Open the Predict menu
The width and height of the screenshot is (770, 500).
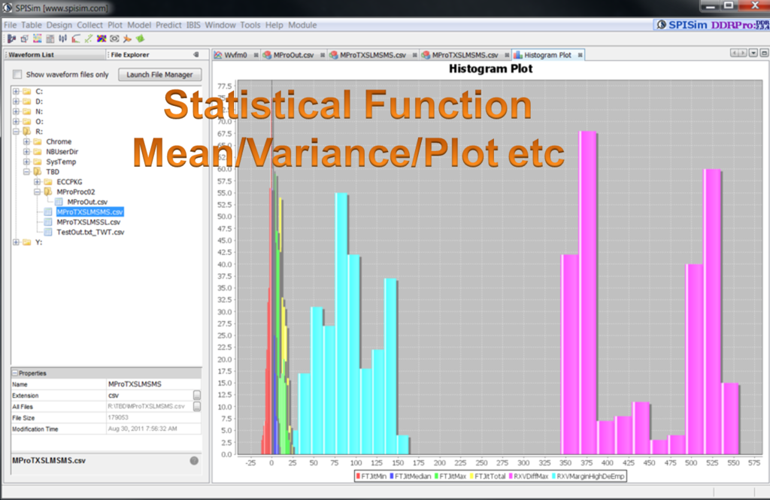(x=168, y=25)
